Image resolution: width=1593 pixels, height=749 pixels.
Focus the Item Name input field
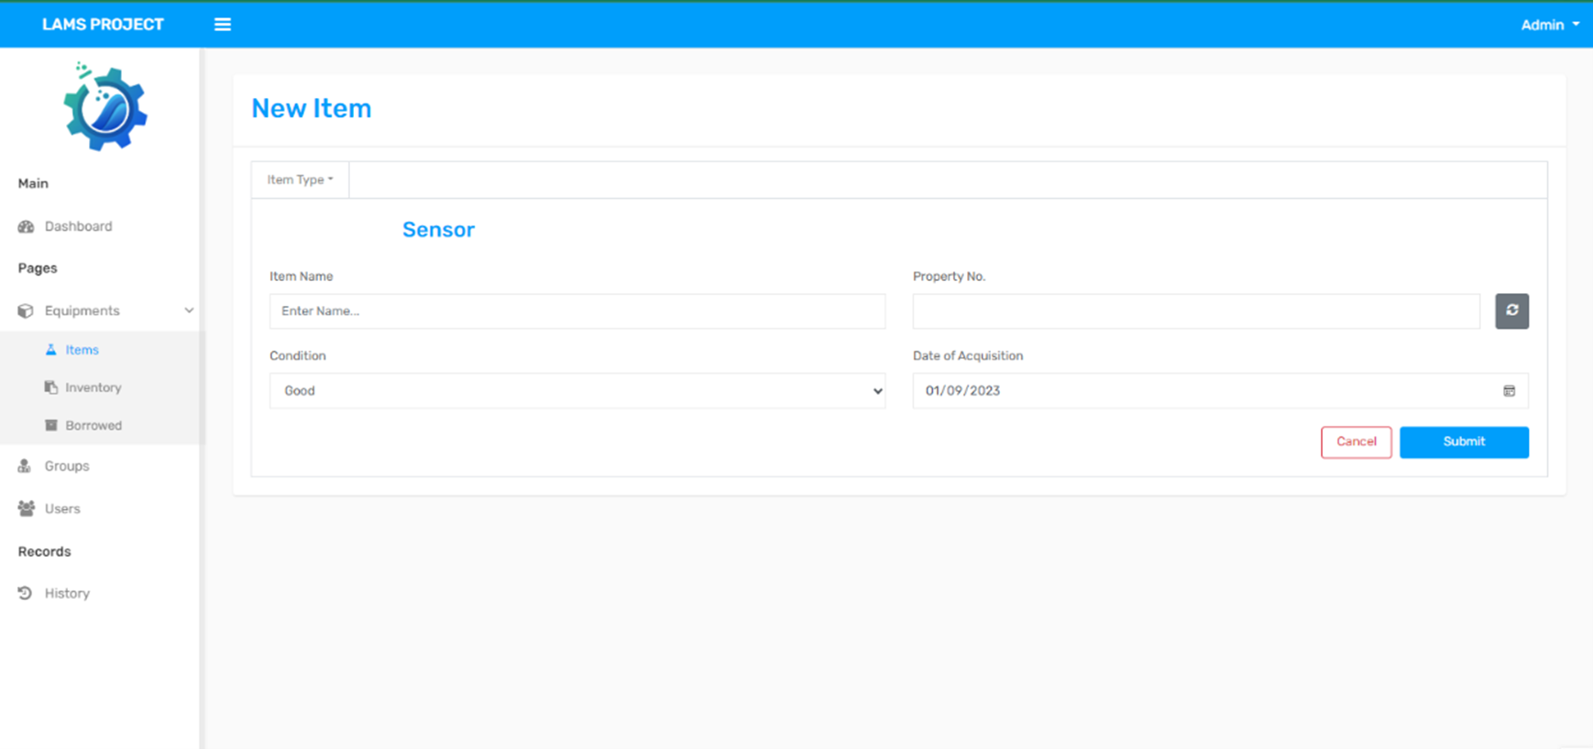pos(577,311)
